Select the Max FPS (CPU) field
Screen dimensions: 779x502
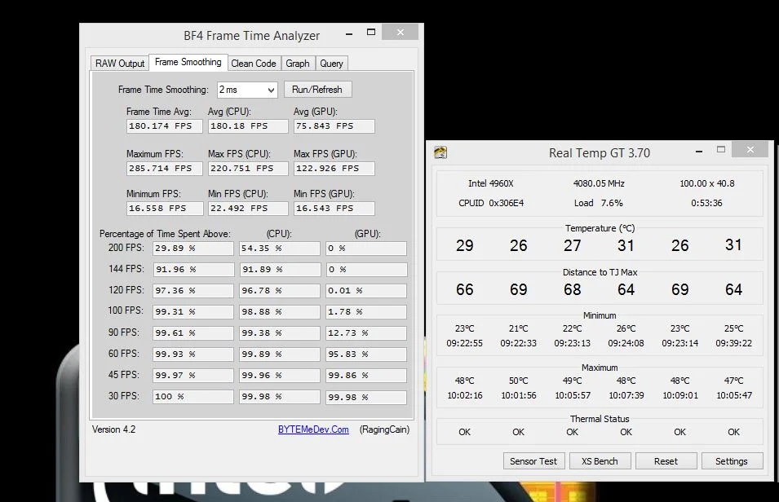tap(248, 169)
